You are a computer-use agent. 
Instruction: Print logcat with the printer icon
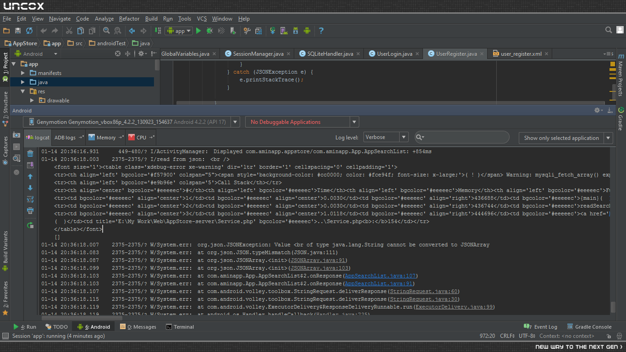pyautogui.click(x=30, y=211)
